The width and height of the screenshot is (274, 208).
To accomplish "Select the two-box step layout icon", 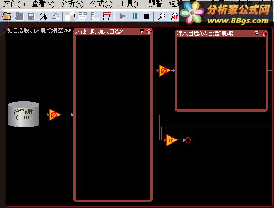I will coord(94,16).
